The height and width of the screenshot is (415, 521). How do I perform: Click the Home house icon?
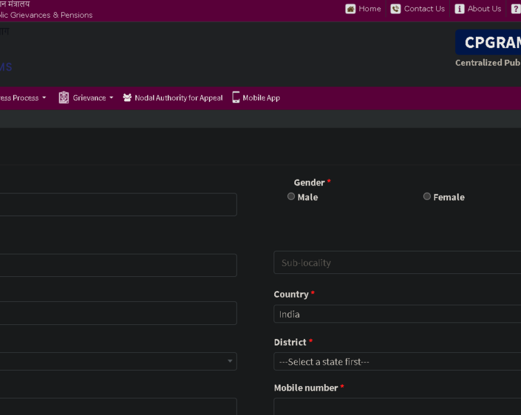[350, 9]
